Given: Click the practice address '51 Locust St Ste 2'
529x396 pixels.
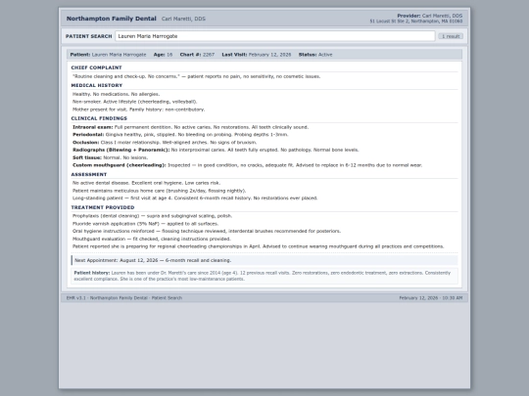Looking at the screenshot, I should [x=390, y=22].
